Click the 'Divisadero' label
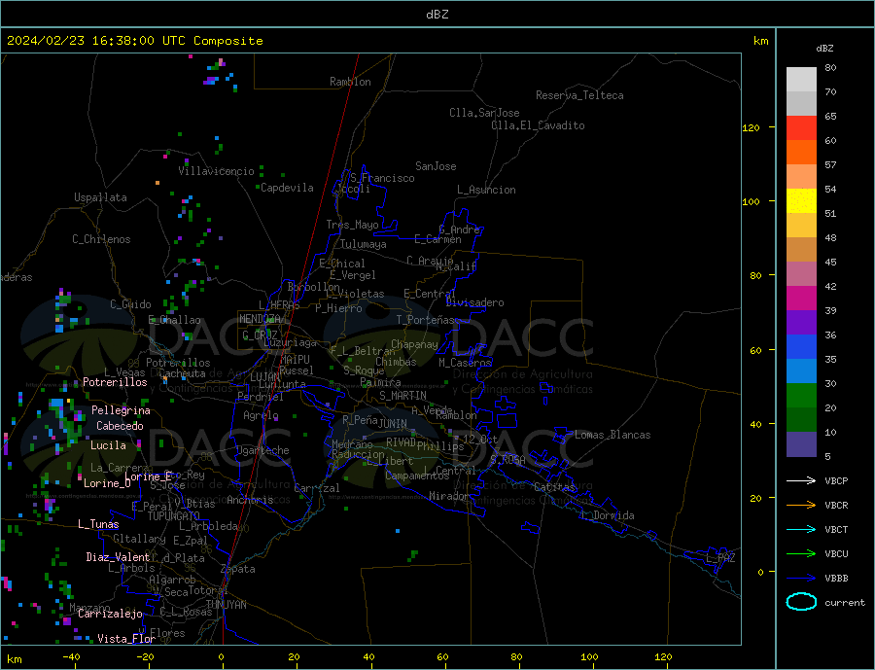 (x=474, y=302)
